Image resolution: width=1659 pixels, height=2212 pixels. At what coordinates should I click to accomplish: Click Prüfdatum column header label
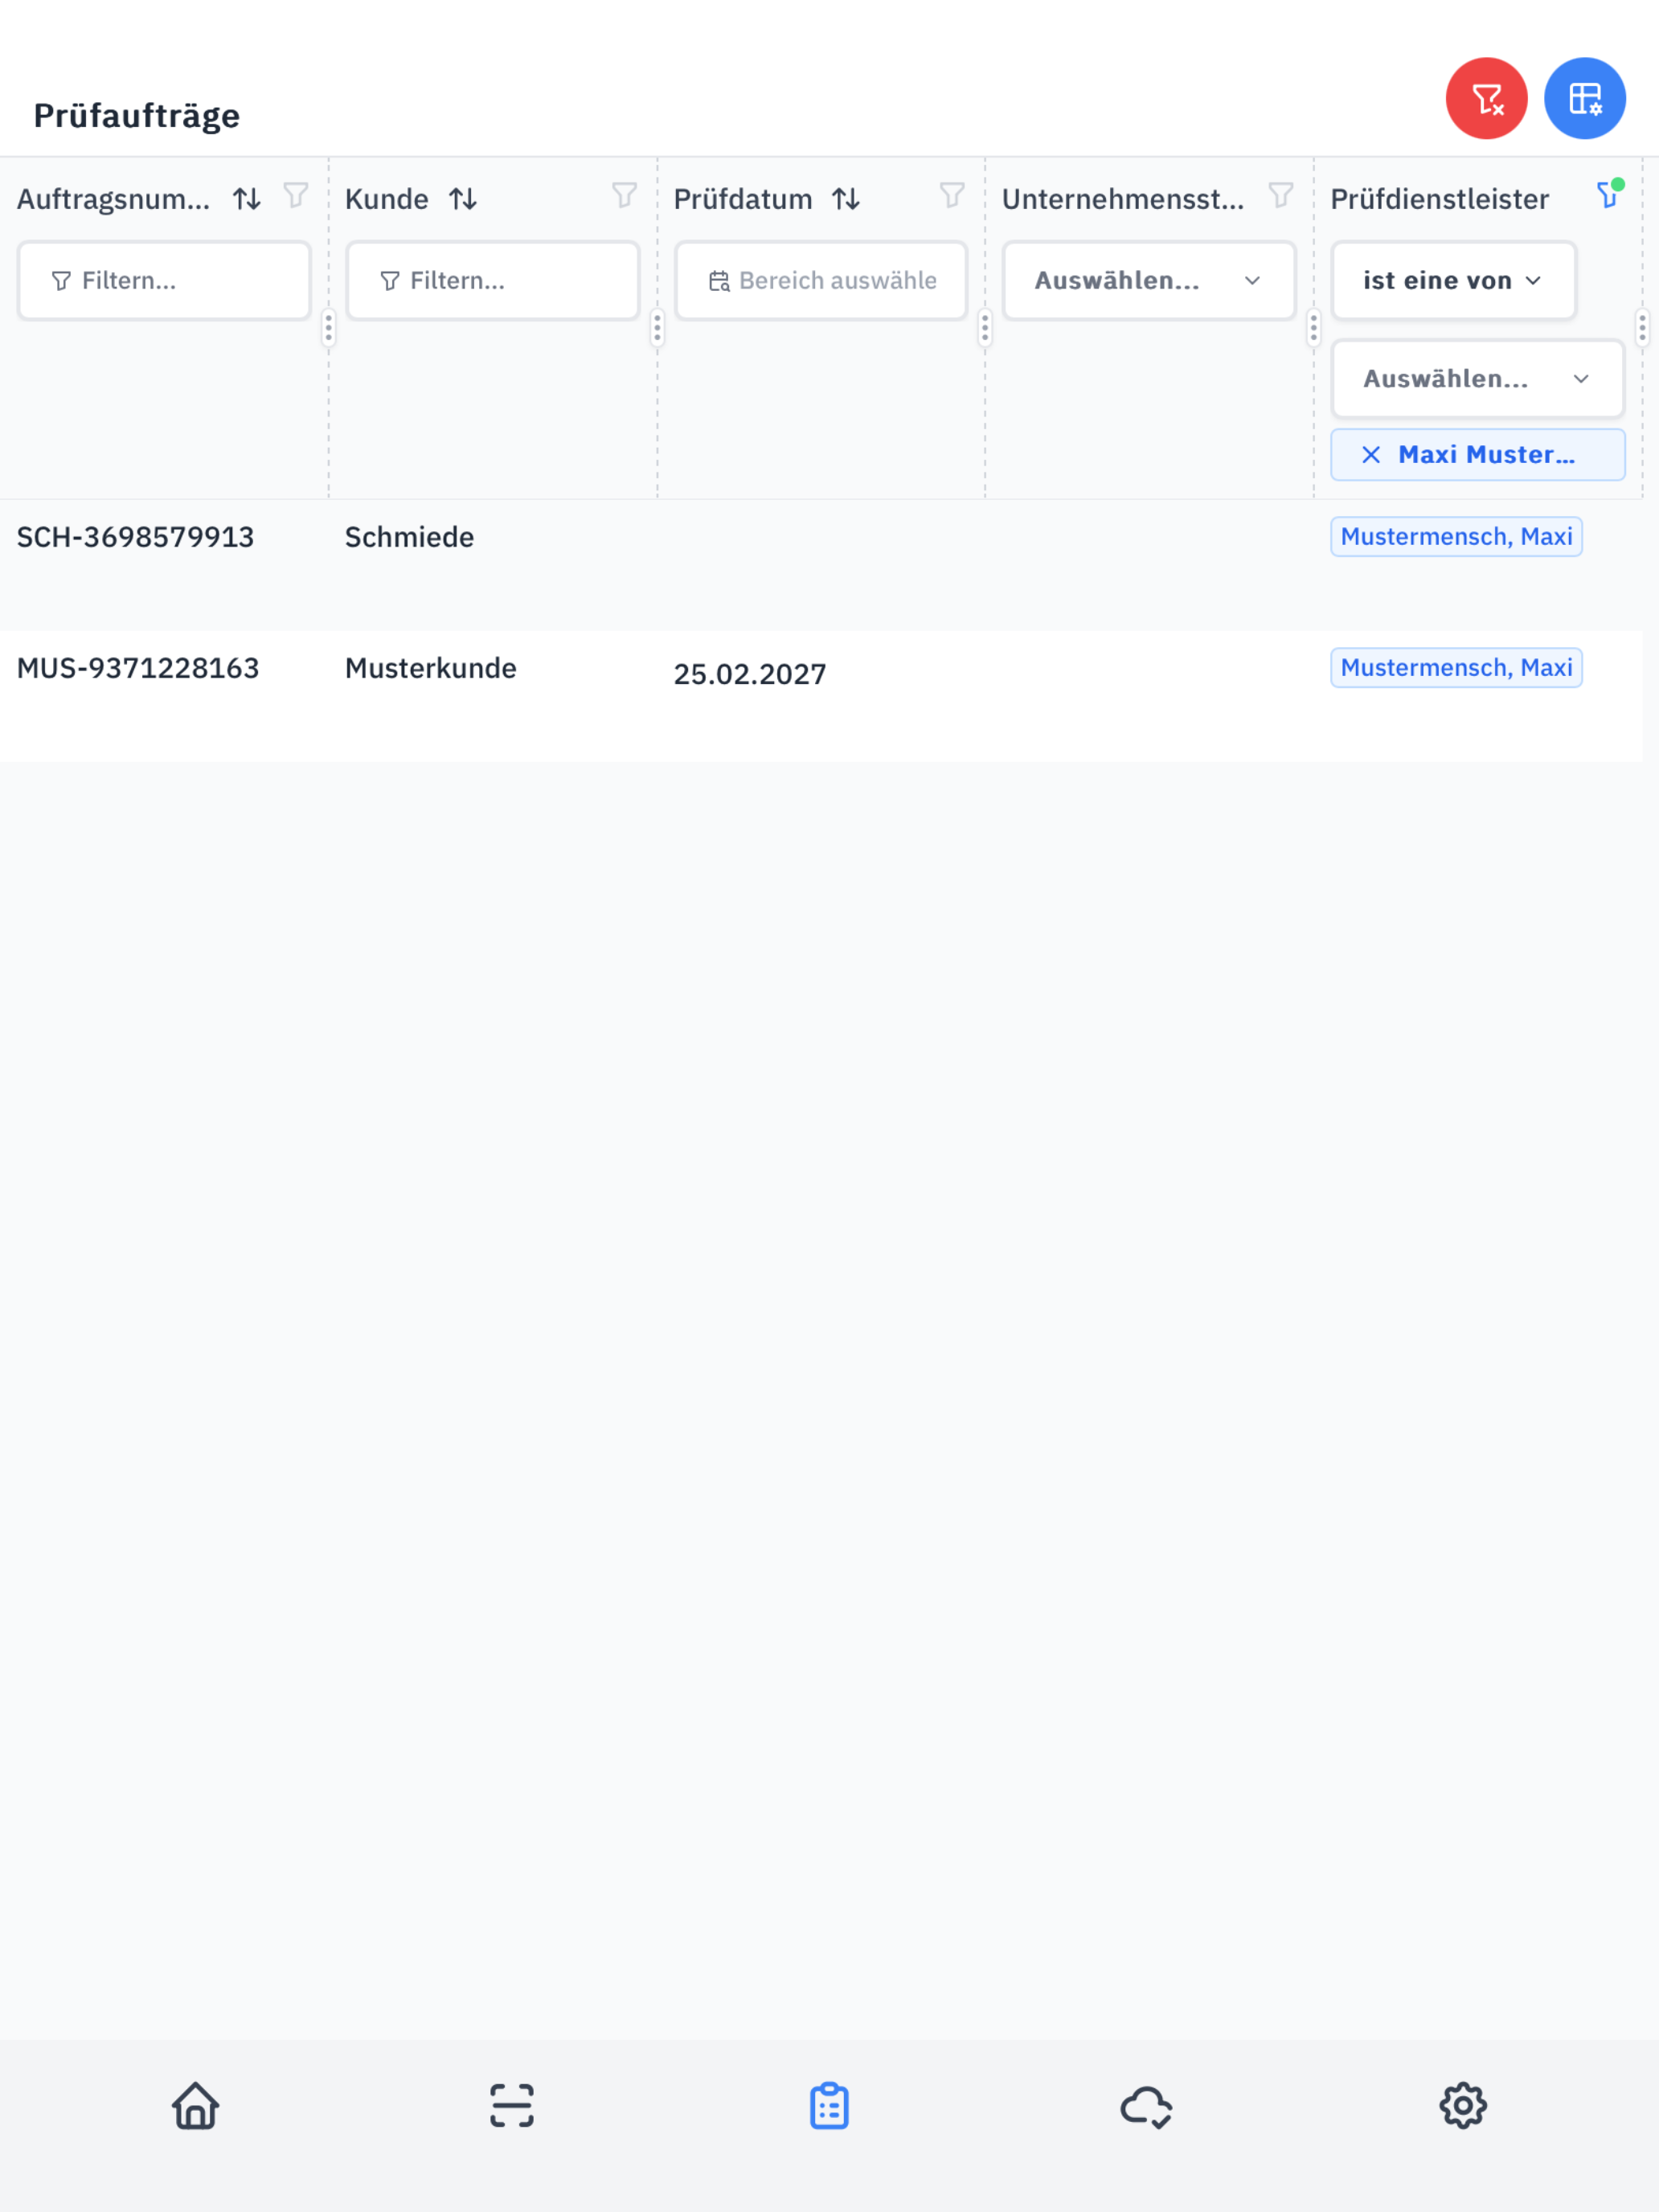pyautogui.click(x=743, y=199)
